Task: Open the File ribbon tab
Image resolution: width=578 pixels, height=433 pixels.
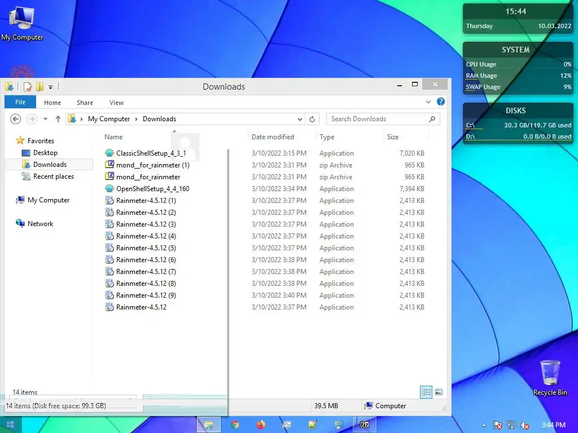Action: point(20,102)
